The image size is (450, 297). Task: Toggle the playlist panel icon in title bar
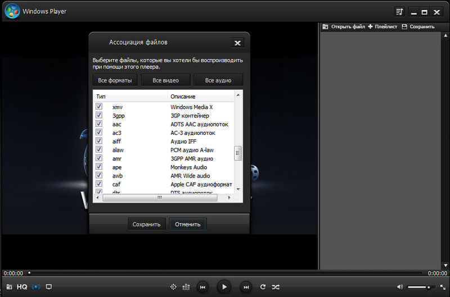(x=399, y=12)
